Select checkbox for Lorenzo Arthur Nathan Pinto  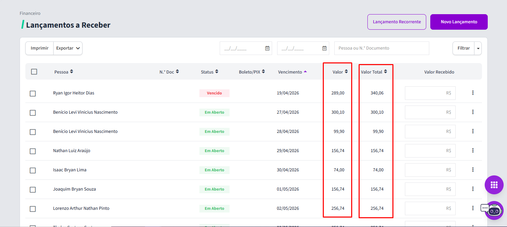pyautogui.click(x=33, y=209)
